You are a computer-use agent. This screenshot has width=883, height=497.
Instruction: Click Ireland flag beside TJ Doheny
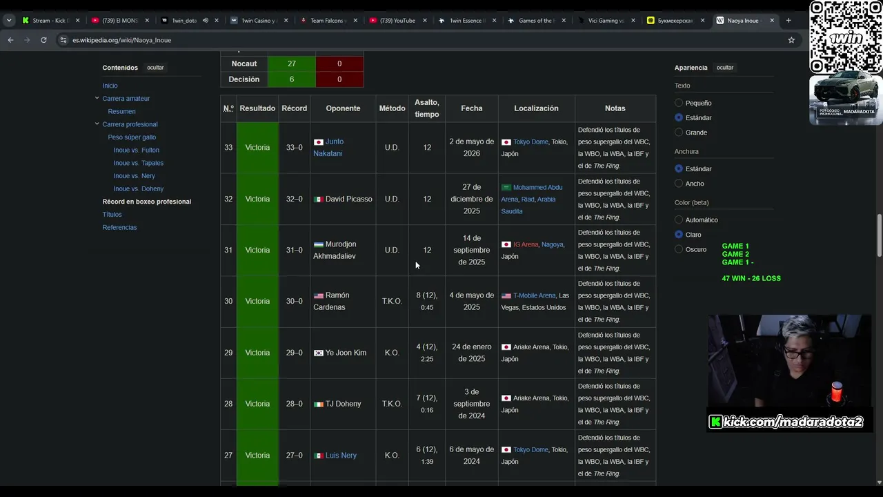[318, 405]
